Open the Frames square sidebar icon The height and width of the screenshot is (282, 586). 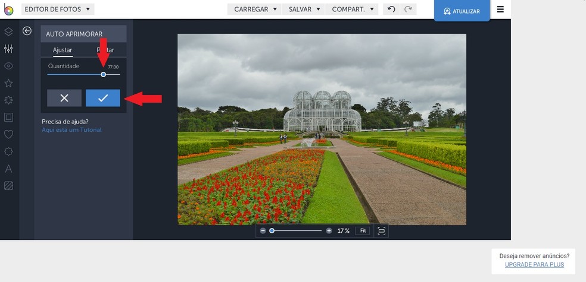click(x=8, y=118)
